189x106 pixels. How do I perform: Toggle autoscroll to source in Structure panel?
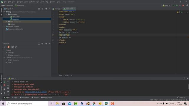pos(12,47)
